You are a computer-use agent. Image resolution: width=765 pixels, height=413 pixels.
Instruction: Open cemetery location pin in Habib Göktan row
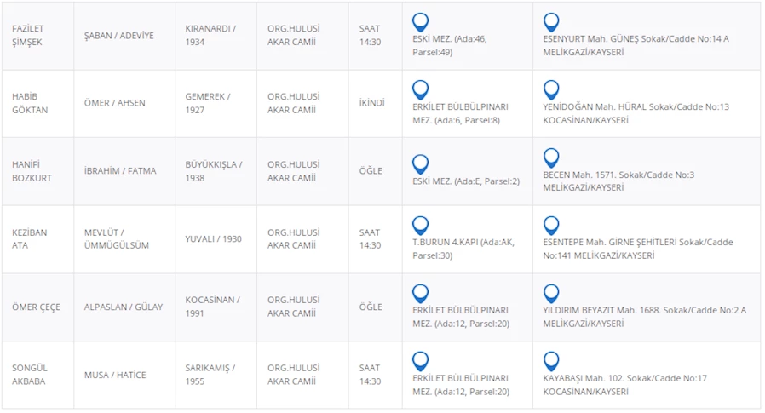(420, 89)
